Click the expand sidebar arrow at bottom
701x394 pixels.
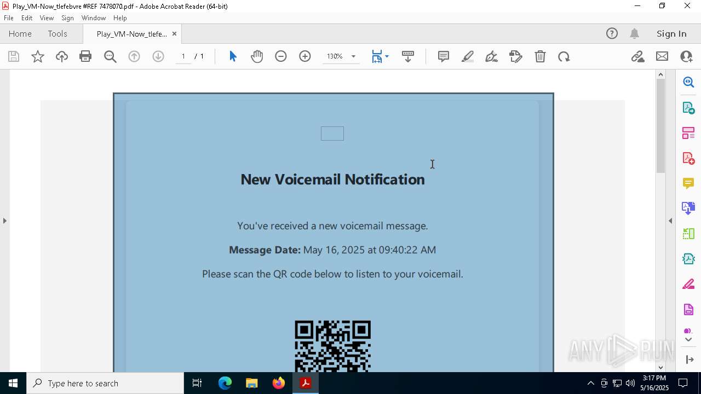pos(689,360)
